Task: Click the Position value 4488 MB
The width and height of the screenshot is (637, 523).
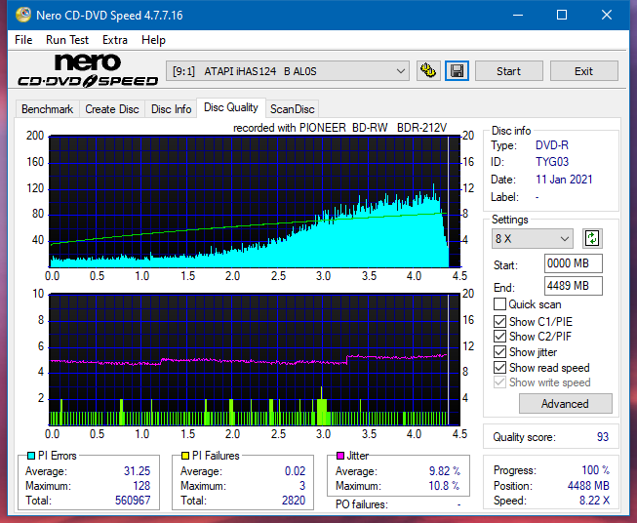Action: [x=588, y=486]
